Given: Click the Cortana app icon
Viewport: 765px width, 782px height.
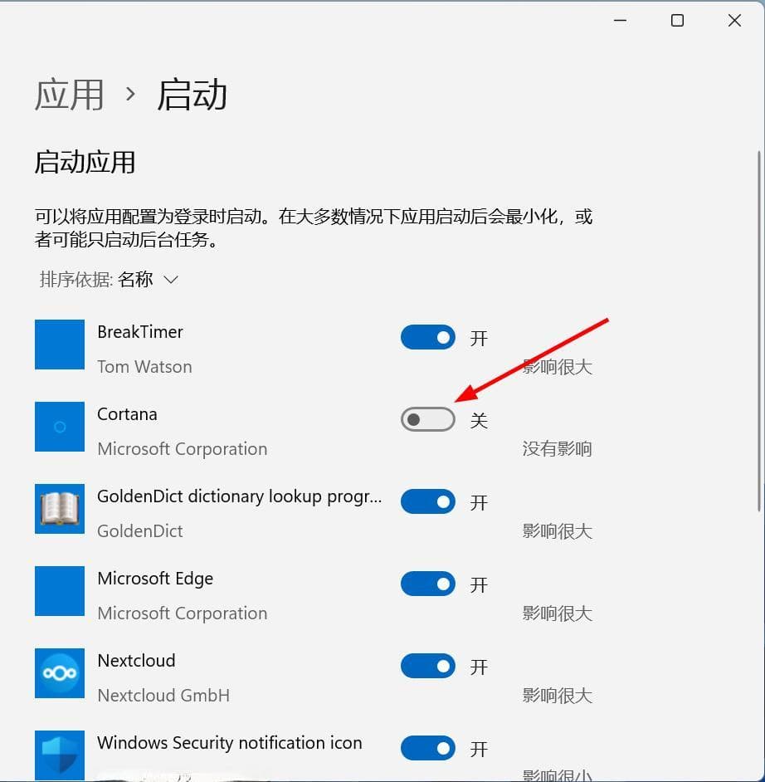Looking at the screenshot, I should coord(60,427).
